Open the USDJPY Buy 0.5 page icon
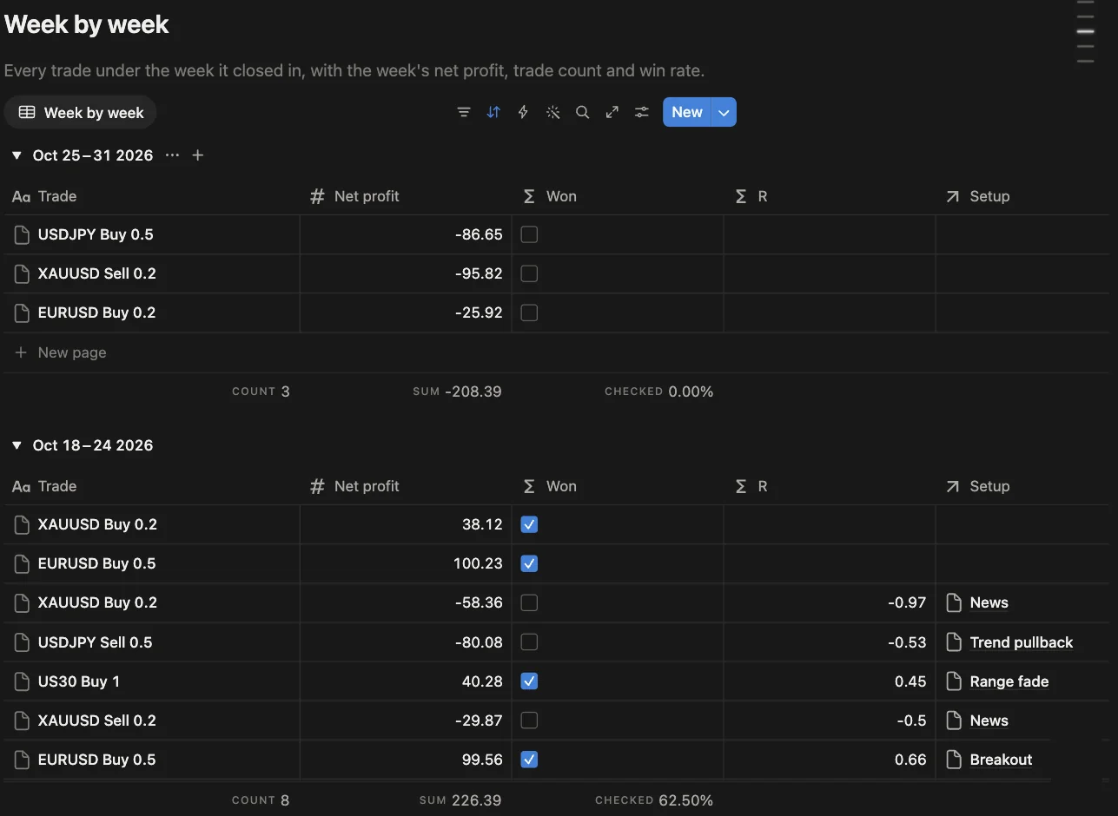Screen dimensions: 1118x816 (22, 234)
